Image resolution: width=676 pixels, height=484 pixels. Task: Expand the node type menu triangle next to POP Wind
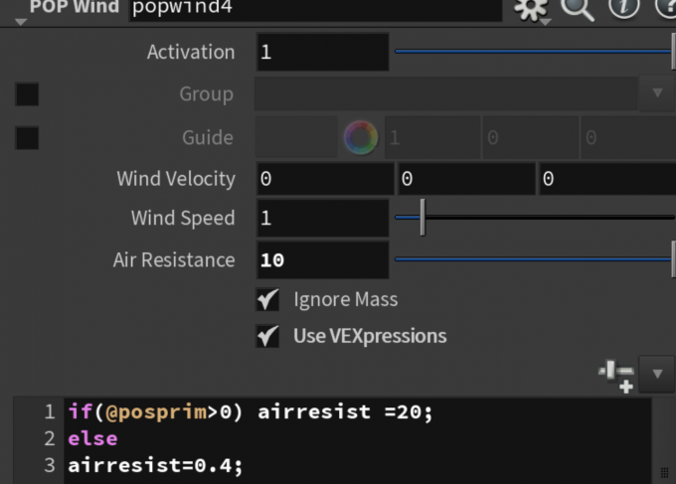(x=21, y=22)
